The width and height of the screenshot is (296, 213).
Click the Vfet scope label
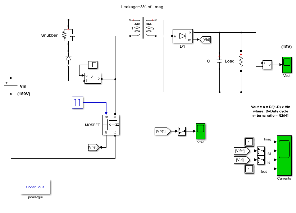tap(200, 142)
